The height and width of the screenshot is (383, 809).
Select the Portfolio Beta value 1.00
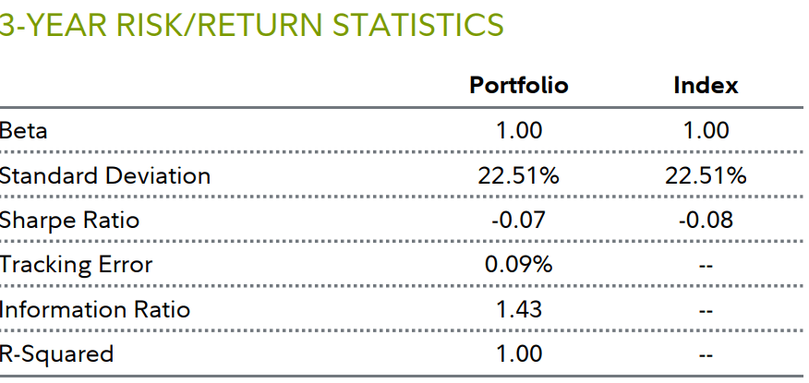pyautogui.click(x=519, y=131)
